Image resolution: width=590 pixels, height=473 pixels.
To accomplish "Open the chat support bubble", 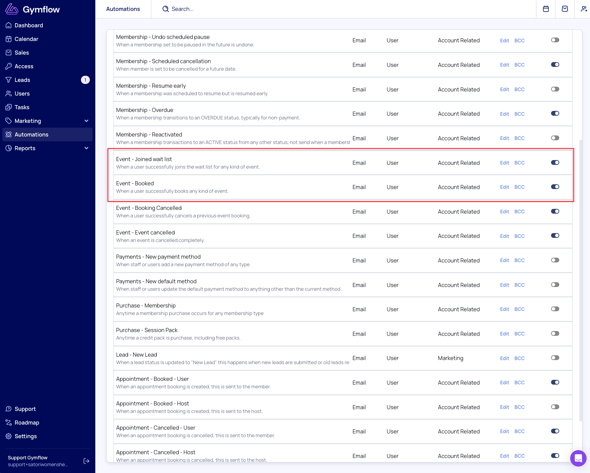I will coord(578,458).
